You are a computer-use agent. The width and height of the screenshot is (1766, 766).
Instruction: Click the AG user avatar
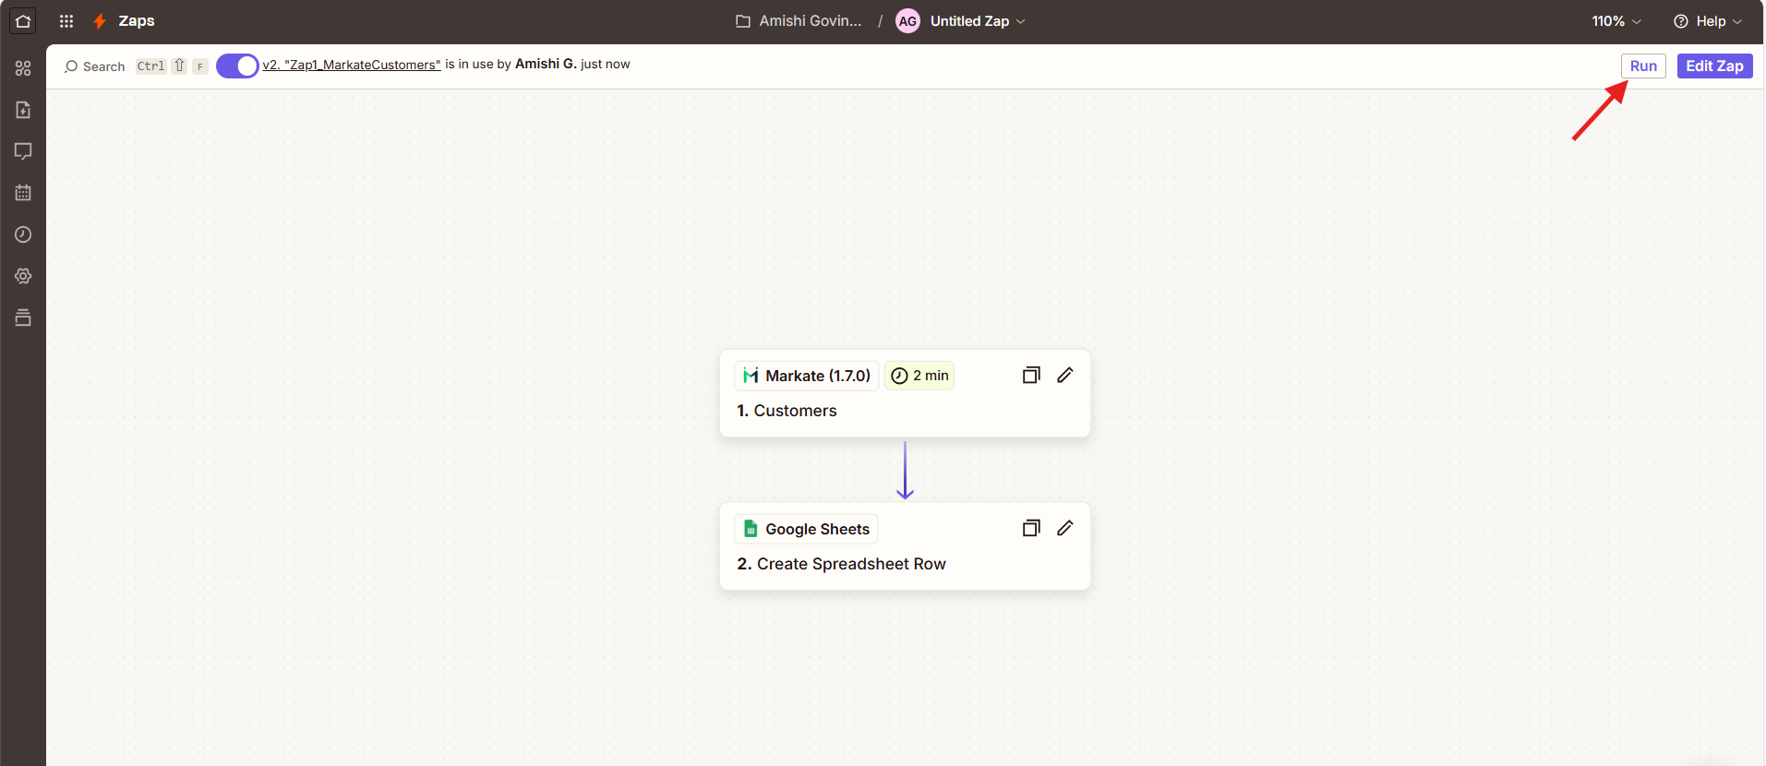907,21
